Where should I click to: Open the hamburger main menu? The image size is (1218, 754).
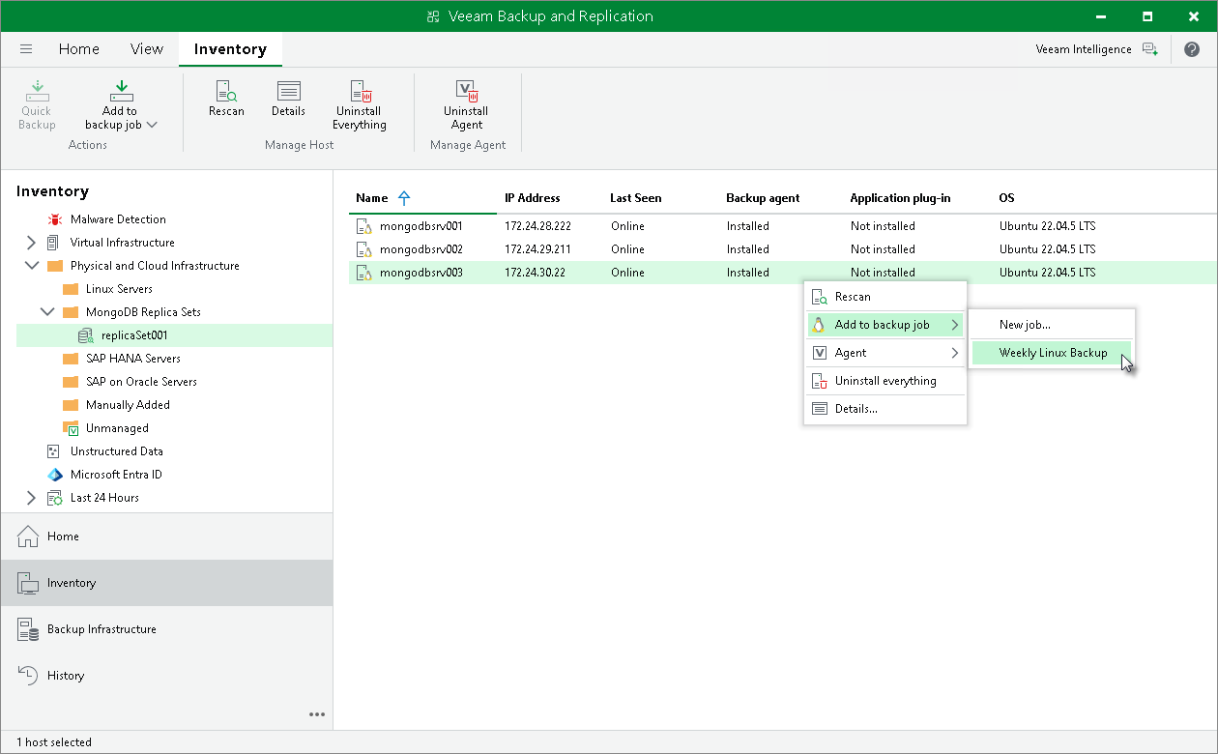(26, 49)
